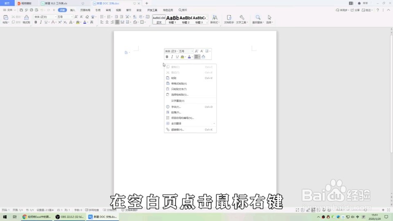
Task: Switch to the 插入 ribbon tab
Action: tap(72, 10)
